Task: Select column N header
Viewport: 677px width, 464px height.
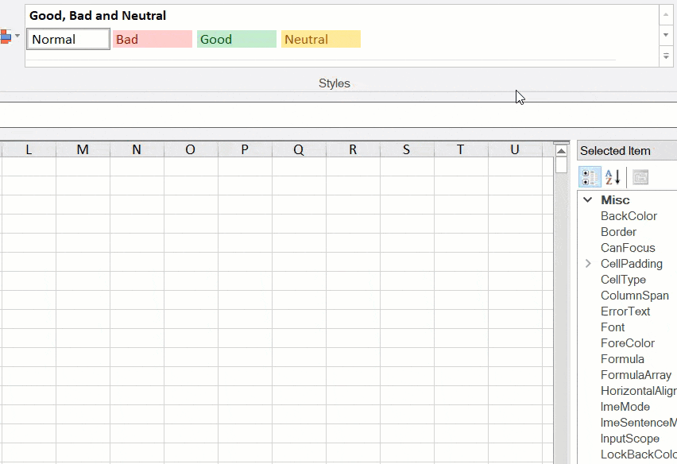Action: (137, 149)
